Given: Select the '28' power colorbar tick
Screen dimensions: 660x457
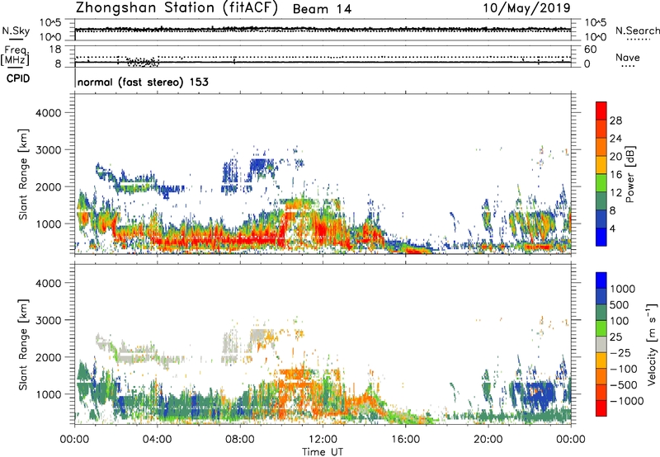Looking at the screenshot, I should tap(615, 120).
